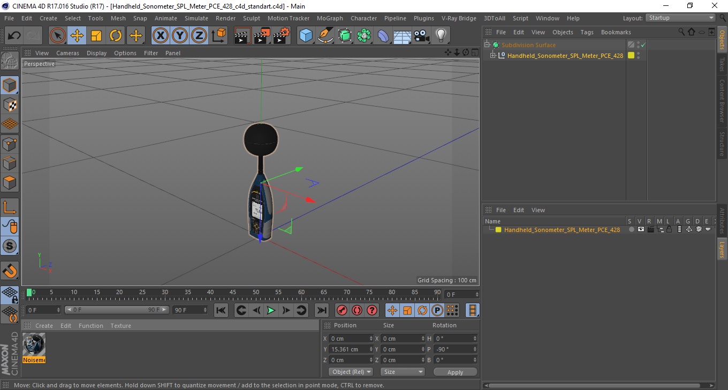
Task: Click Position Y input field
Action: pyautogui.click(x=350, y=349)
